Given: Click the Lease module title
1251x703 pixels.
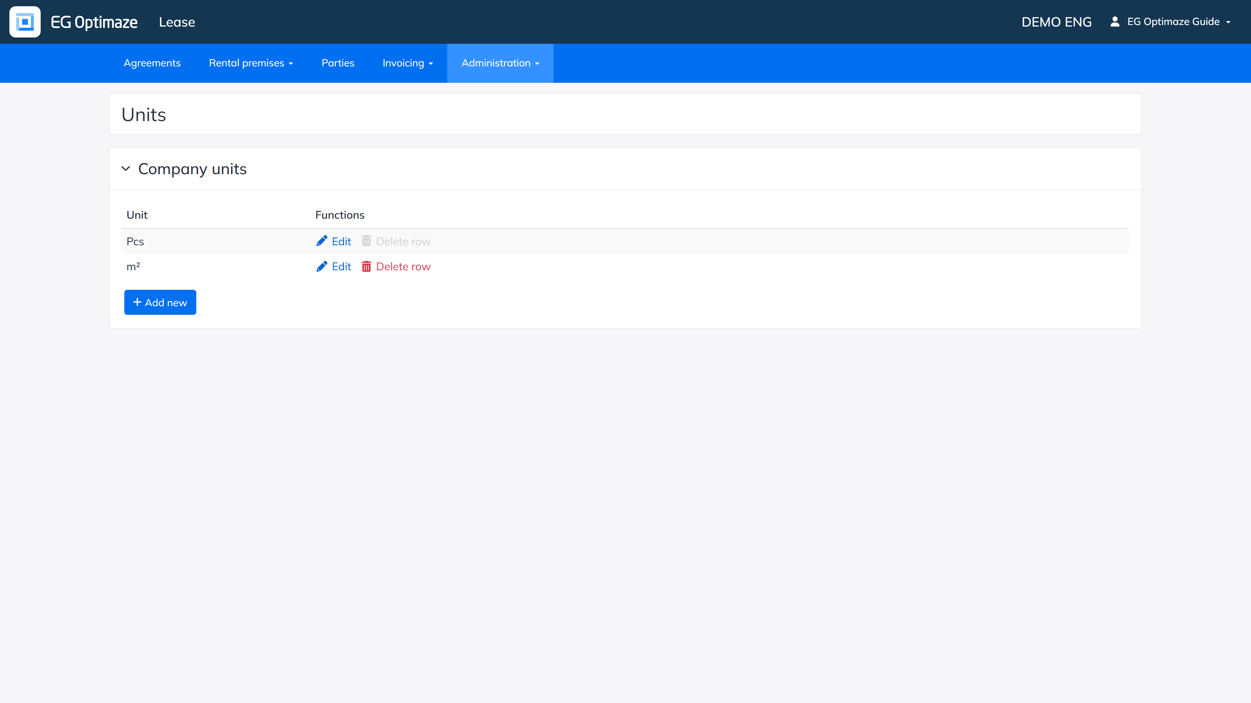Looking at the screenshot, I should [x=177, y=22].
